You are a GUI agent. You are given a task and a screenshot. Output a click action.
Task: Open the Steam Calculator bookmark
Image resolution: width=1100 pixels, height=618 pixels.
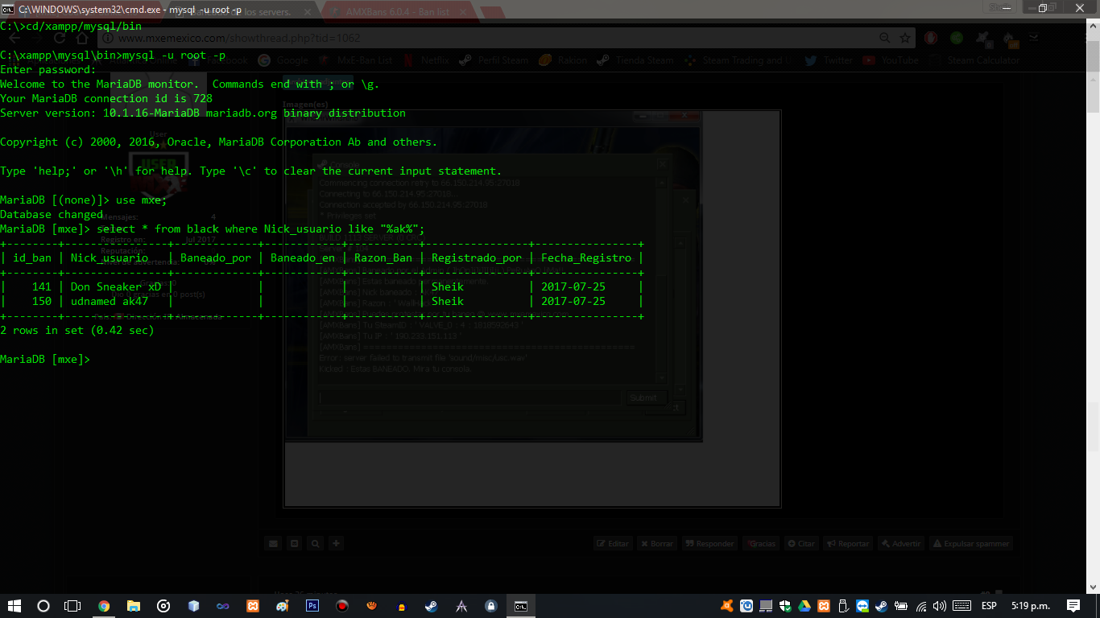point(974,60)
